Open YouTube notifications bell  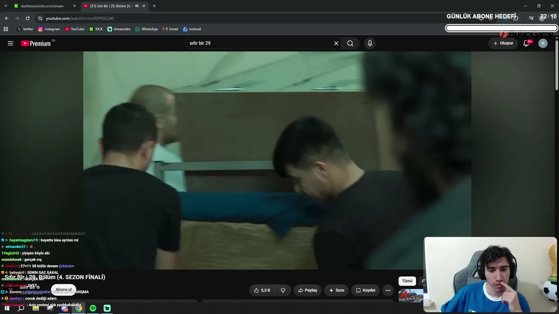tap(526, 43)
